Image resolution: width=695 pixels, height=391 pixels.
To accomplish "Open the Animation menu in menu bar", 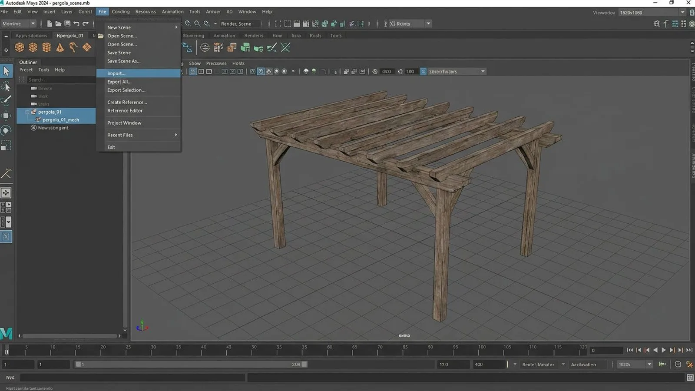I will pos(172,12).
